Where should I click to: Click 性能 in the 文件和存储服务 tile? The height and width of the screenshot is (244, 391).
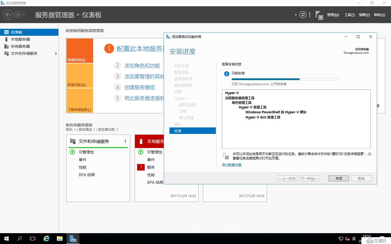(83, 167)
